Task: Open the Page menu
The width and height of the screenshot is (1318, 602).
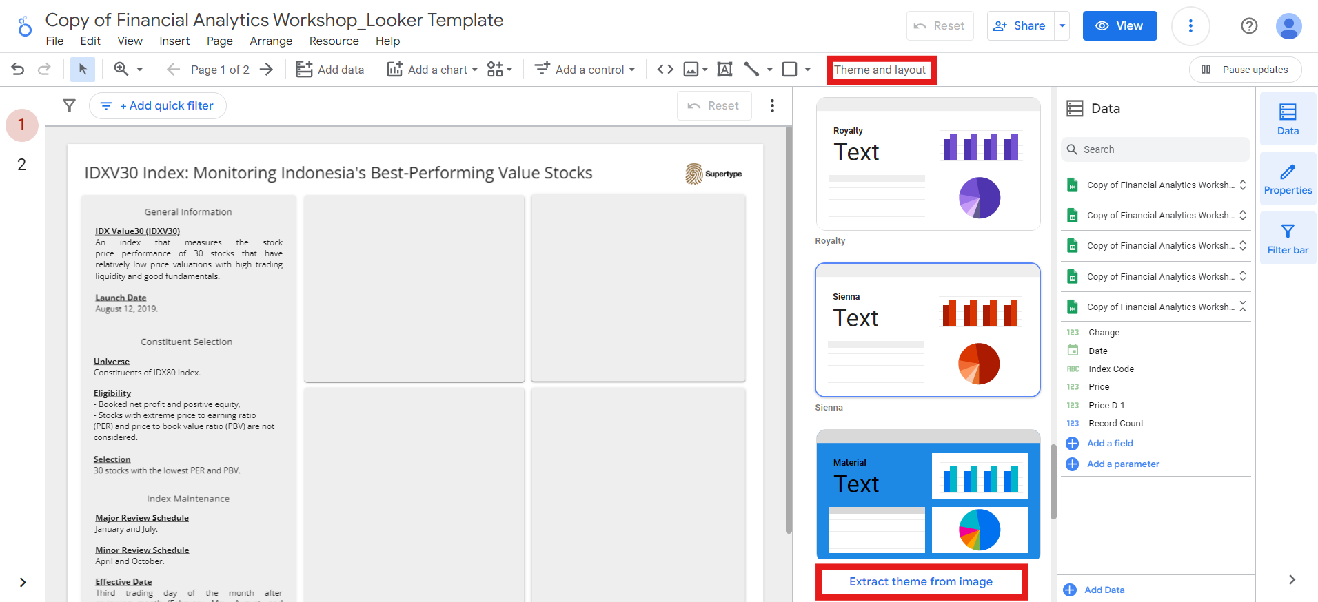Action: point(220,41)
